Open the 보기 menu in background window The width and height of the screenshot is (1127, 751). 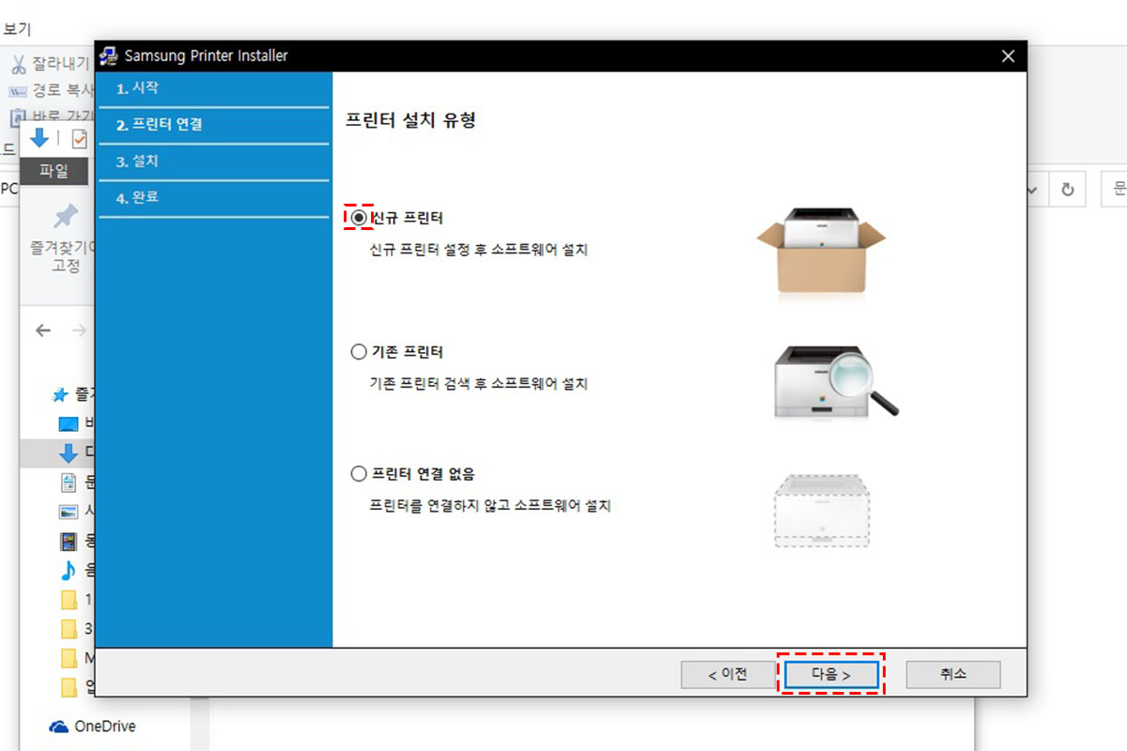pyautogui.click(x=17, y=29)
